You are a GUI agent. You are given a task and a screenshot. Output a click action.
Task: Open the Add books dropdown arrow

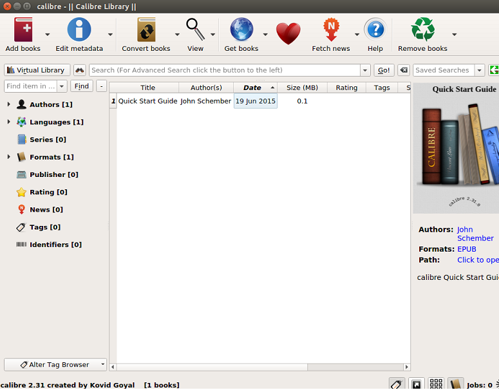[x=48, y=34]
